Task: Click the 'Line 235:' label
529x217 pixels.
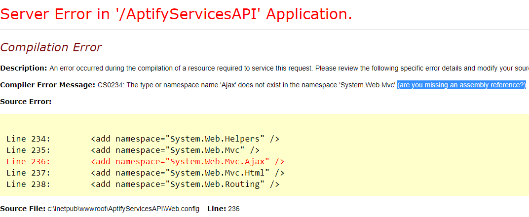Action: 28,150
